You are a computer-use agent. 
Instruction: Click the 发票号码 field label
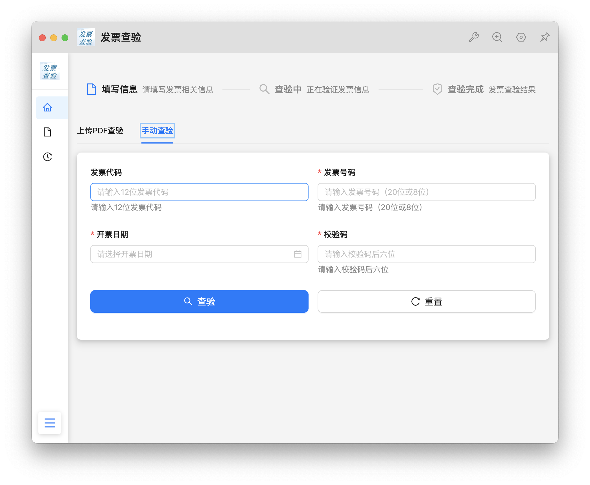(340, 172)
